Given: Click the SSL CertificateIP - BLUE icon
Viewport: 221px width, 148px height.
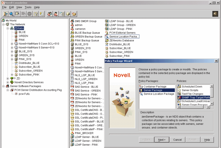Looking at the screenshot, I should 72,122.
